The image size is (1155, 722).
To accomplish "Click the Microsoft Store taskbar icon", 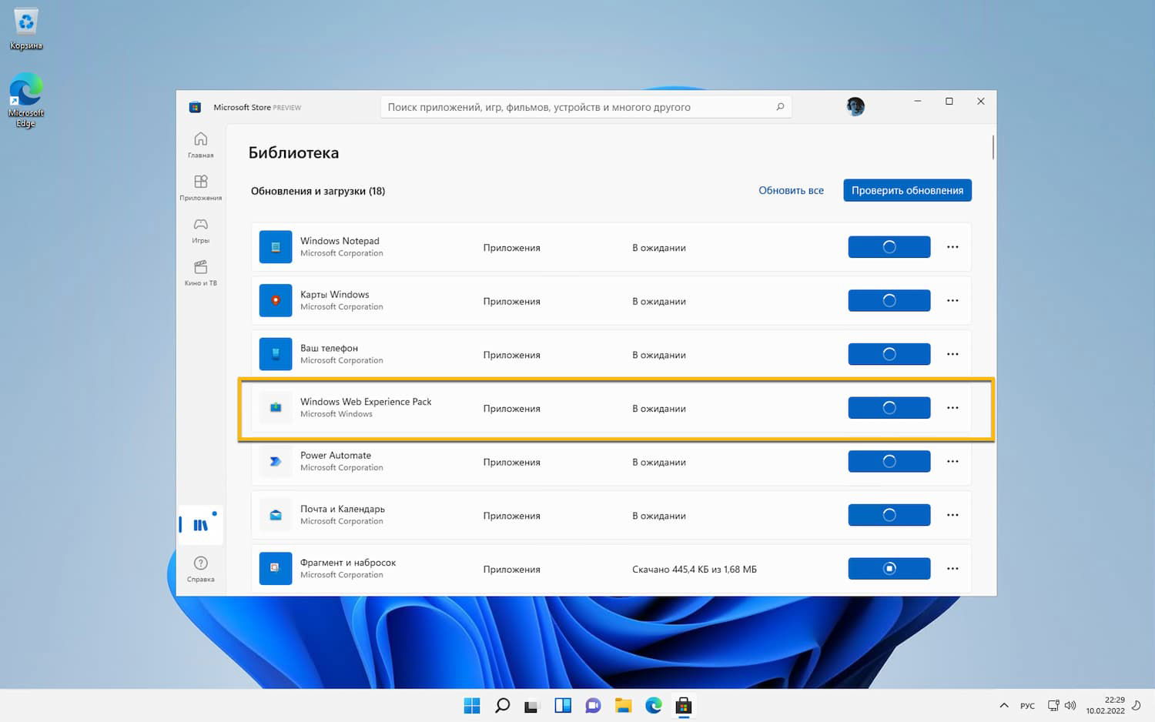I will (683, 705).
